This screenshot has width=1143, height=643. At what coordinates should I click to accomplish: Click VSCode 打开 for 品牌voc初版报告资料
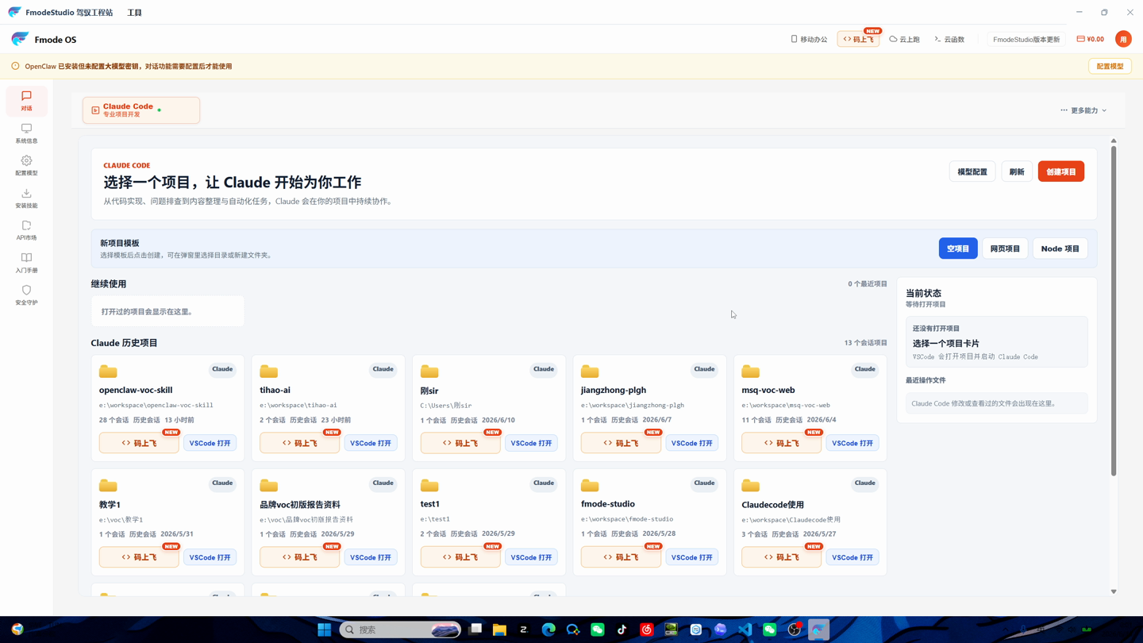(x=371, y=557)
